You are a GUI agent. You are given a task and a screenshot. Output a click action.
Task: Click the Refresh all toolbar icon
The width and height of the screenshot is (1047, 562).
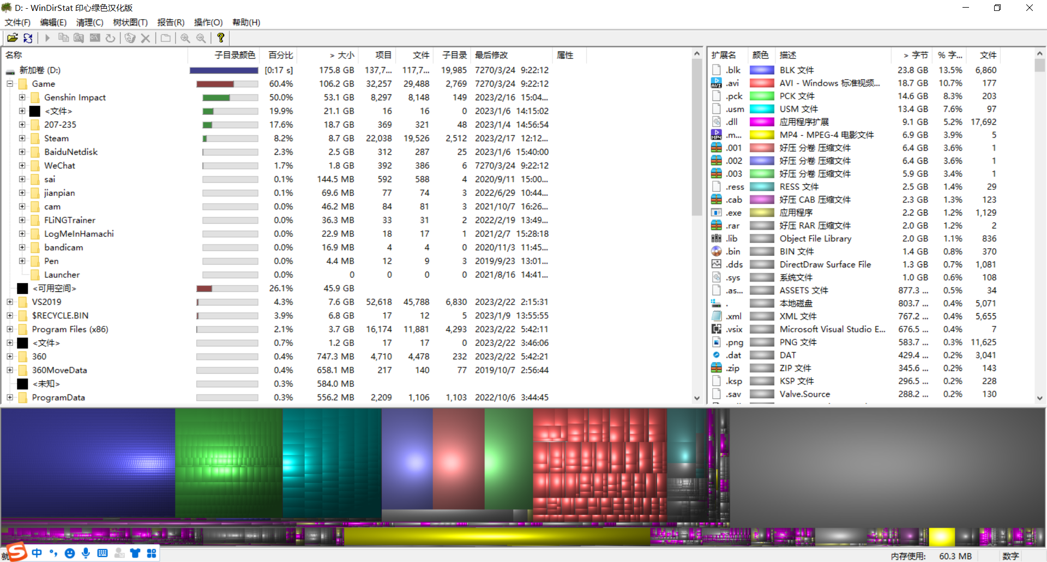coord(28,38)
